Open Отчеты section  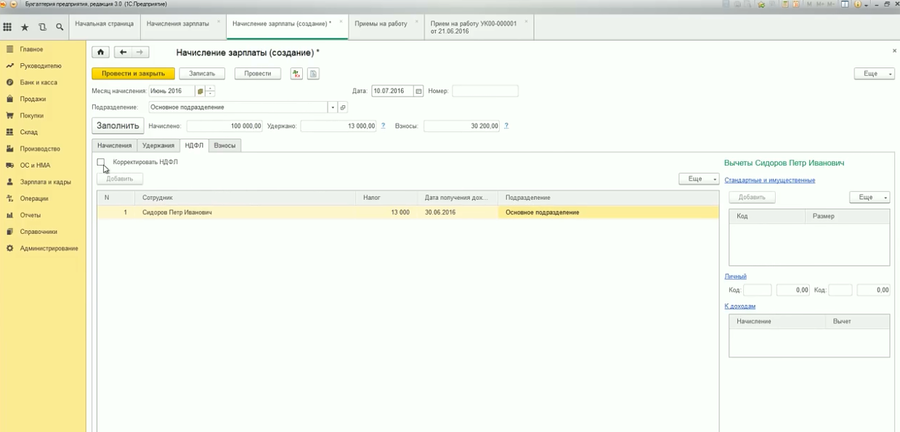click(x=31, y=216)
